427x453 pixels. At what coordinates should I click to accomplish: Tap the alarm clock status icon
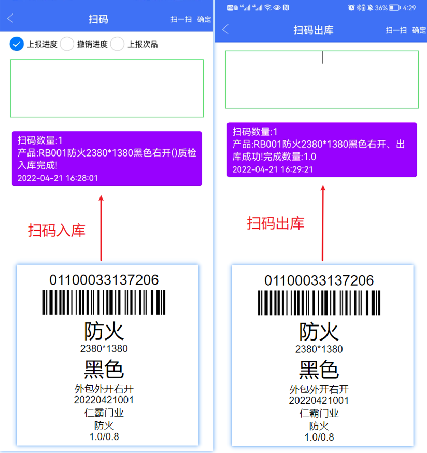click(x=351, y=8)
